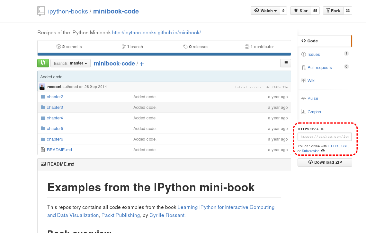Click the README.md file icon in list
The image size is (366, 233).
pyautogui.click(x=43, y=150)
